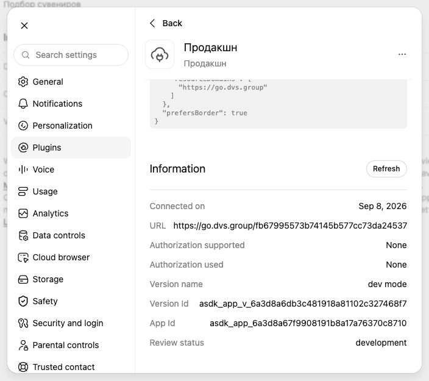Click the Voice waveform icon
Image resolution: width=429 pixels, height=381 pixels.
(23, 169)
